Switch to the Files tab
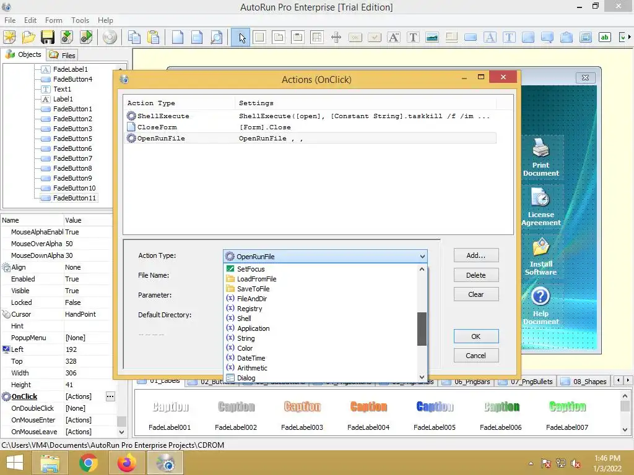The height and width of the screenshot is (475, 634). point(63,55)
